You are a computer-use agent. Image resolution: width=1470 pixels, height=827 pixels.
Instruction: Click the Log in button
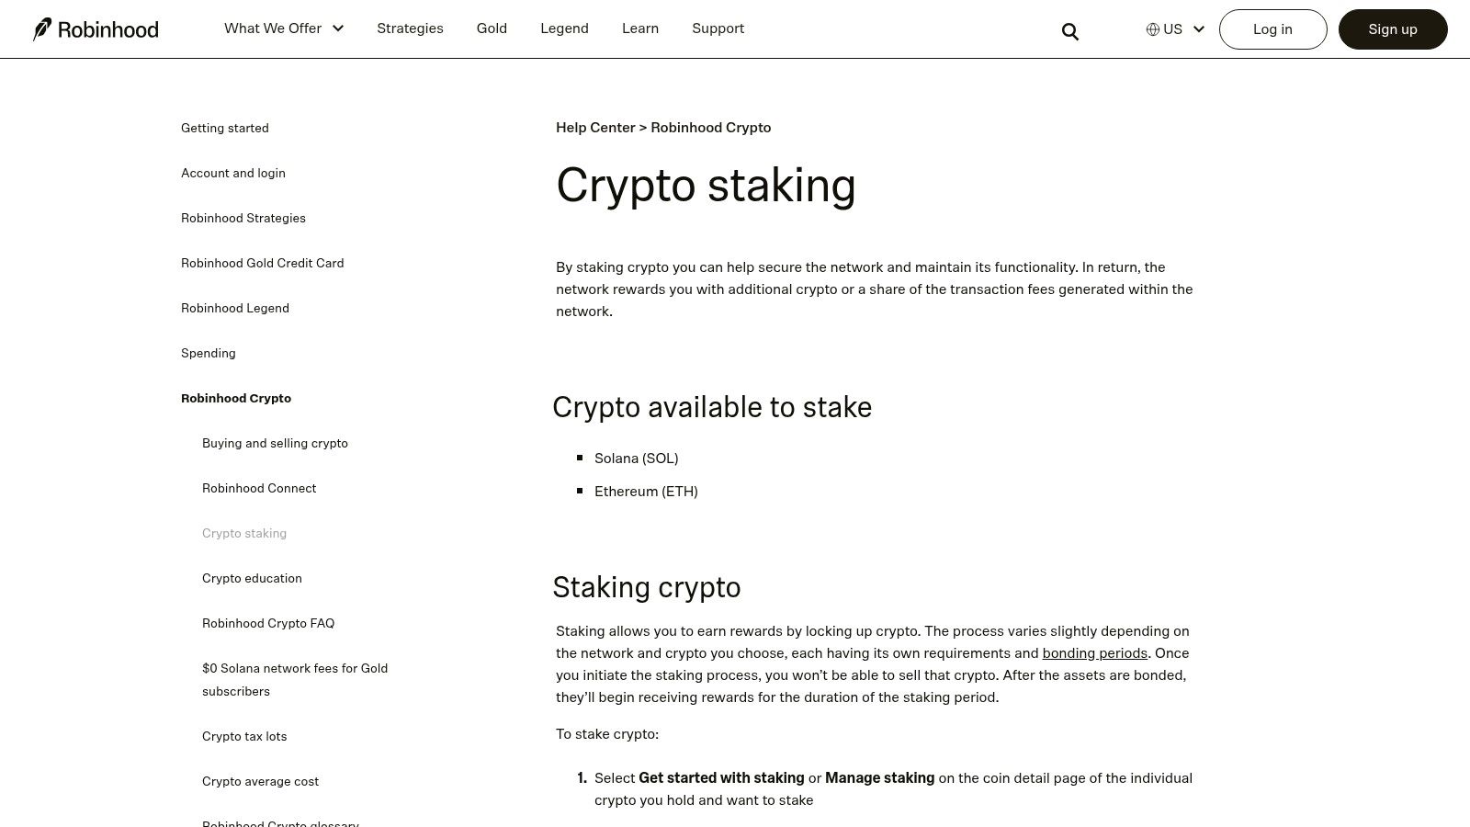point(1272,28)
